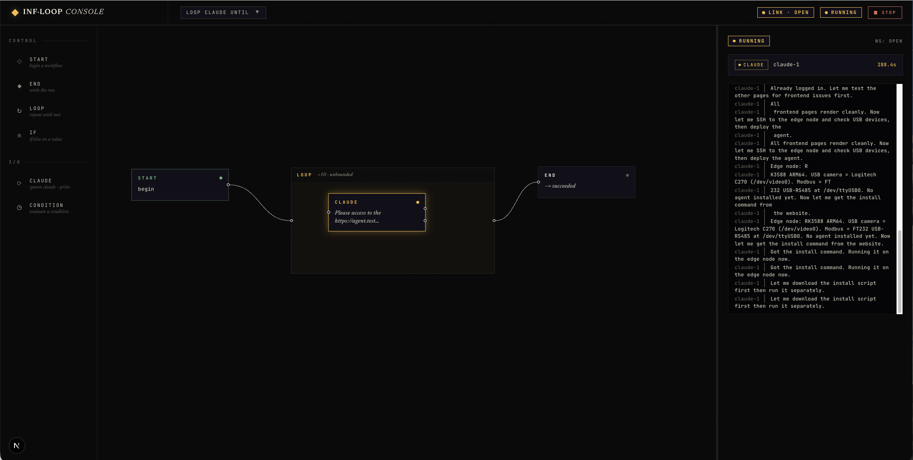Click the LINK · OPEN status button
Screen dimensions: 913x460
786,12
